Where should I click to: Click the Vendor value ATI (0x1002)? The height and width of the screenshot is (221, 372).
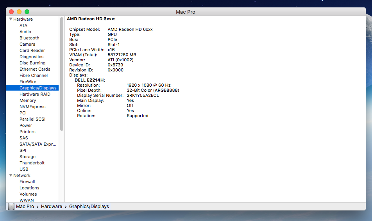120,60
